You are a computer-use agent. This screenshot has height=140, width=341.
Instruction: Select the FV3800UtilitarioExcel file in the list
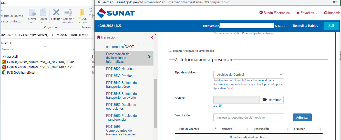pos(21,73)
